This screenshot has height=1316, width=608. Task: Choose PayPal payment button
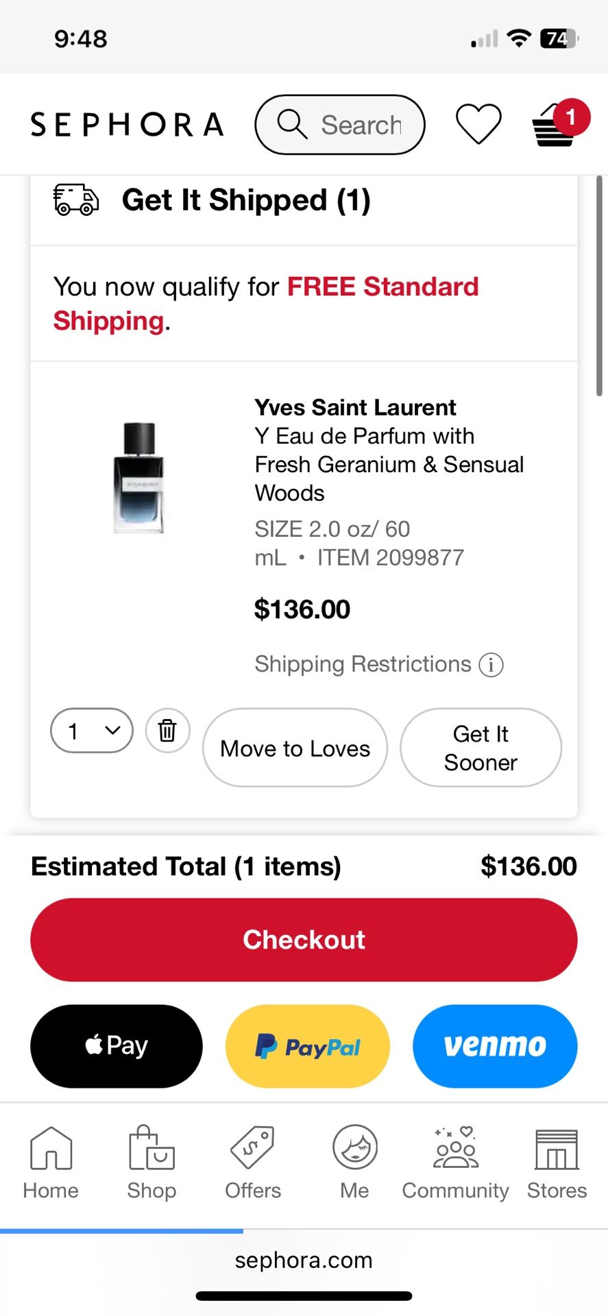pos(308,1046)
